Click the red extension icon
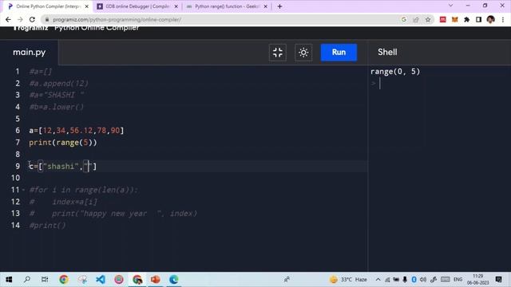511x287 pixels. pyautogui.click(x=442, y=19)
